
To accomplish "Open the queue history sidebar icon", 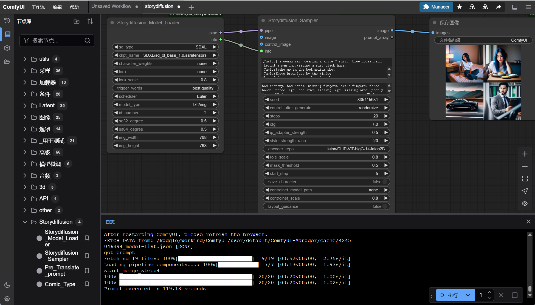I will [7, 21].
